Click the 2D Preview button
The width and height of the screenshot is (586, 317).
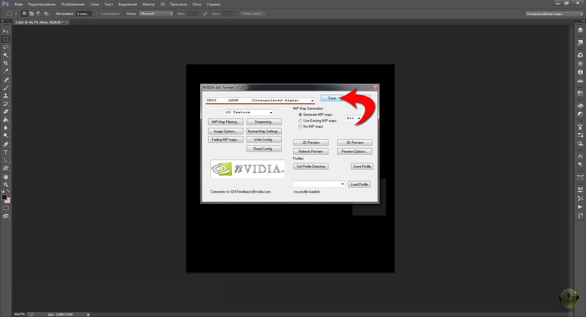click(x=311, y=143)
